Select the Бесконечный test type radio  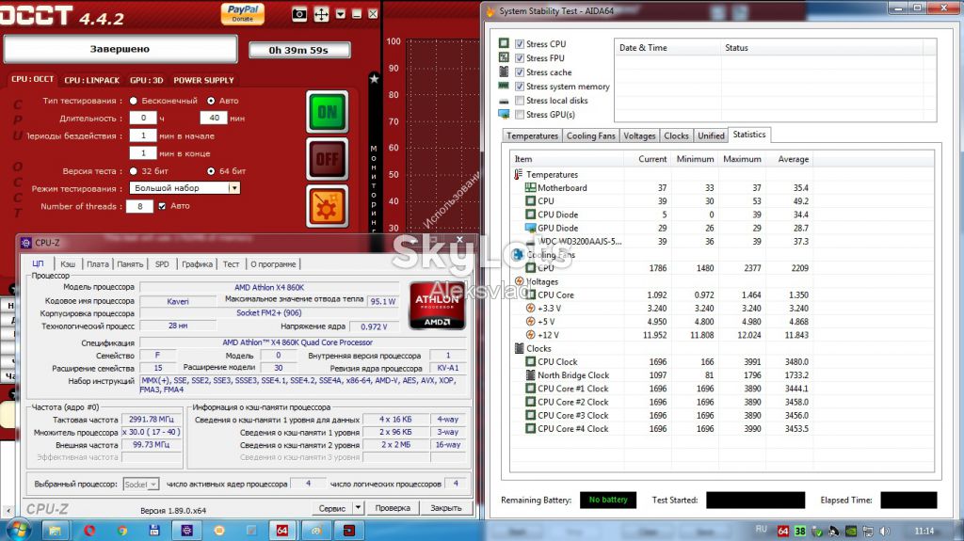(x=133, y=101)
